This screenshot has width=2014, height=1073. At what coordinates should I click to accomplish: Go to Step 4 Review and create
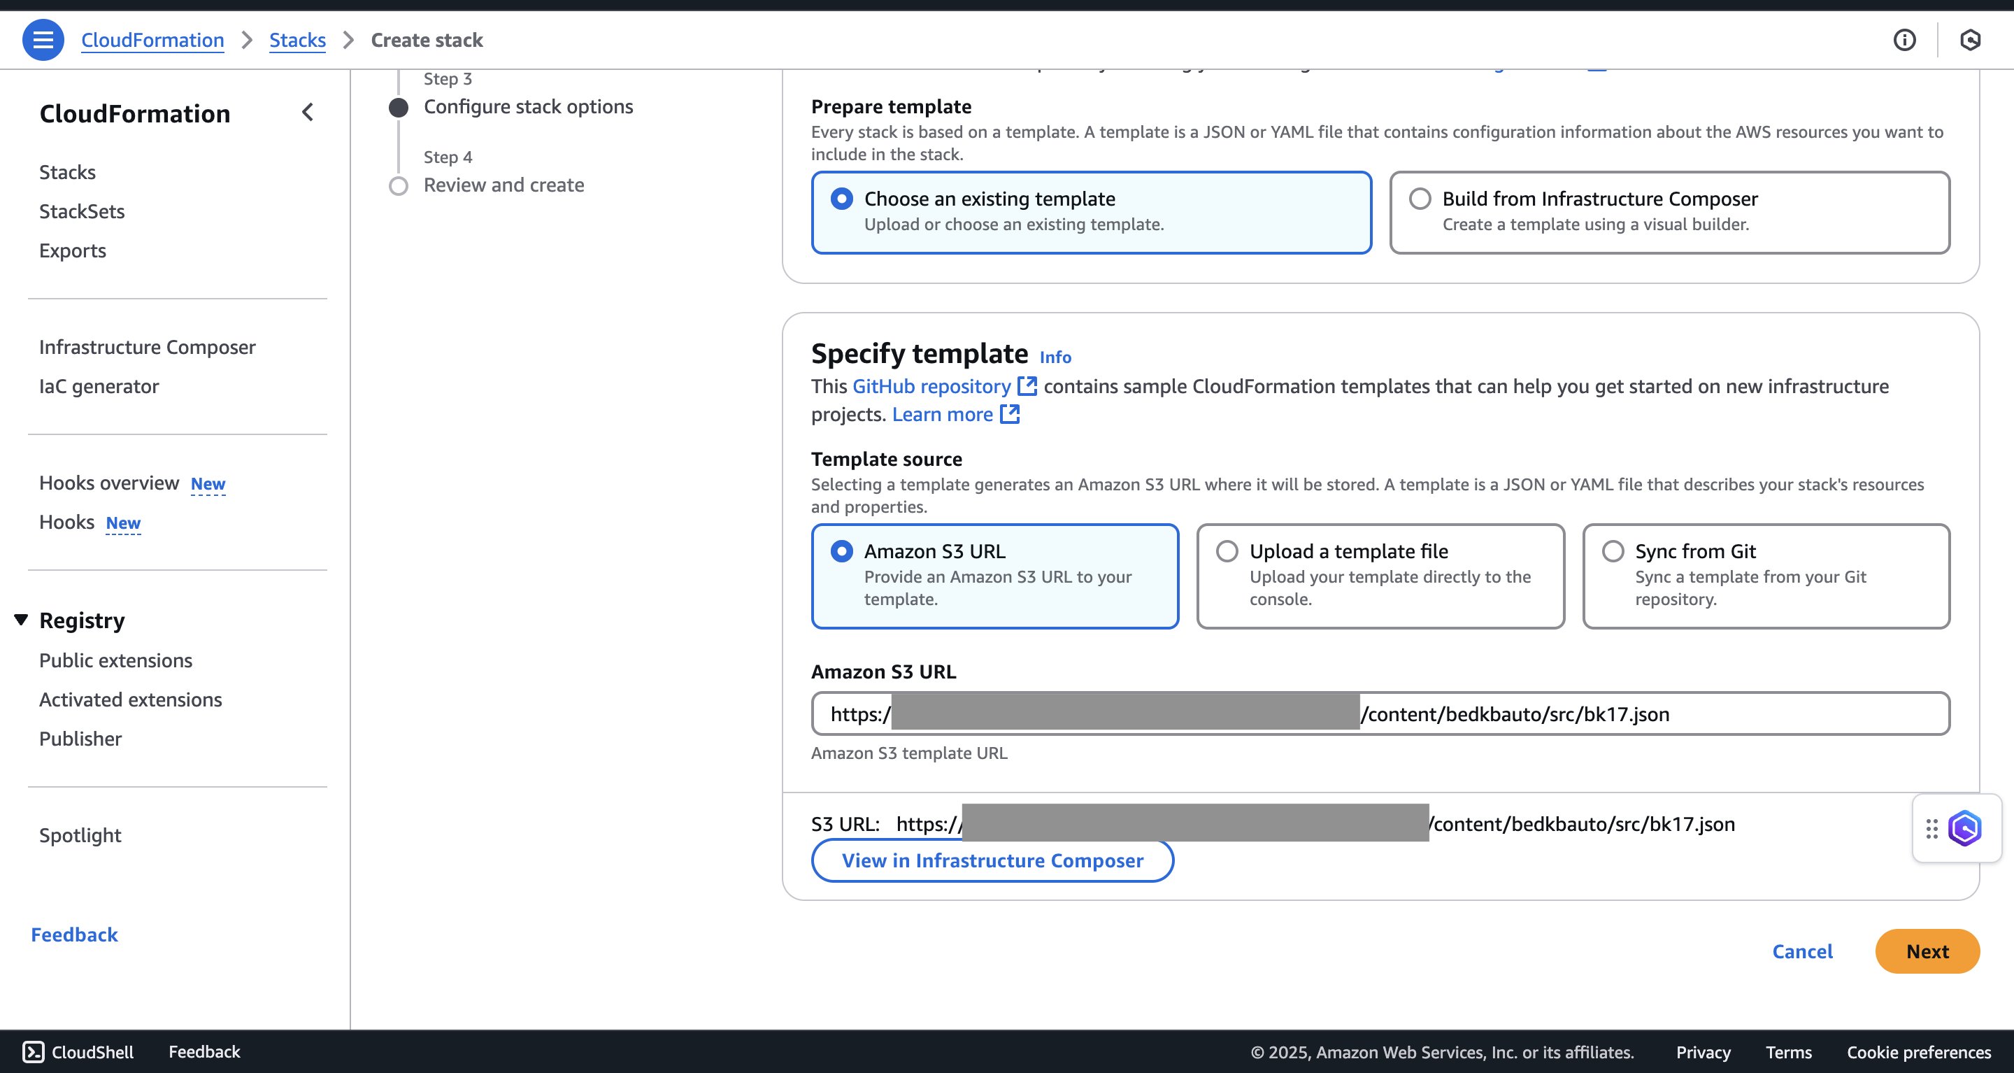point(503,185)
